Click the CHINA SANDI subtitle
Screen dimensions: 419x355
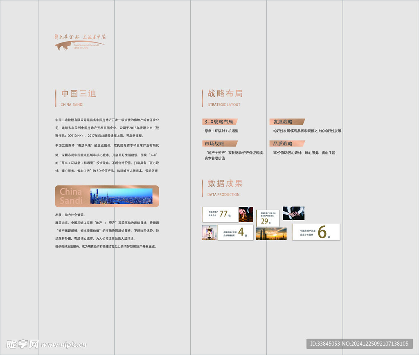pos(72,105)
